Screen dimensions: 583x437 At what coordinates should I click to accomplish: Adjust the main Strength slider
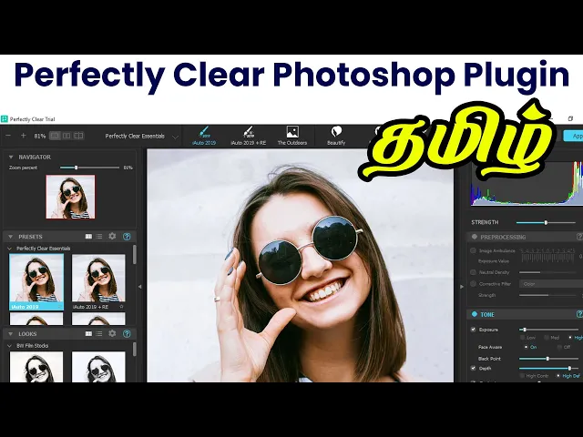[x=546, y=222]
